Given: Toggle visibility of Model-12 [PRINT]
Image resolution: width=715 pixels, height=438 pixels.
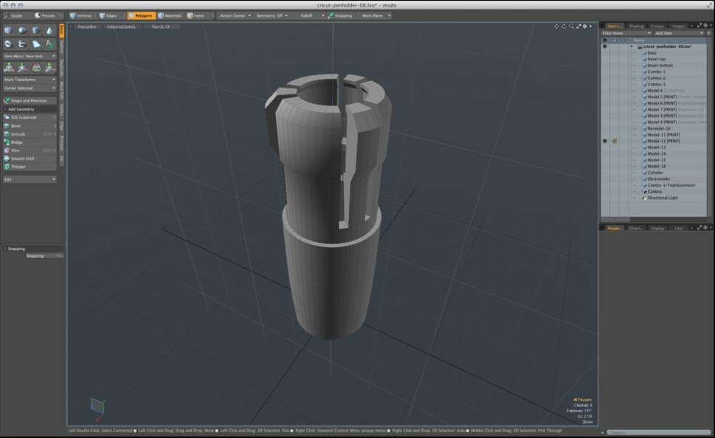Looking at the screenshot, I should click(605, 142).
